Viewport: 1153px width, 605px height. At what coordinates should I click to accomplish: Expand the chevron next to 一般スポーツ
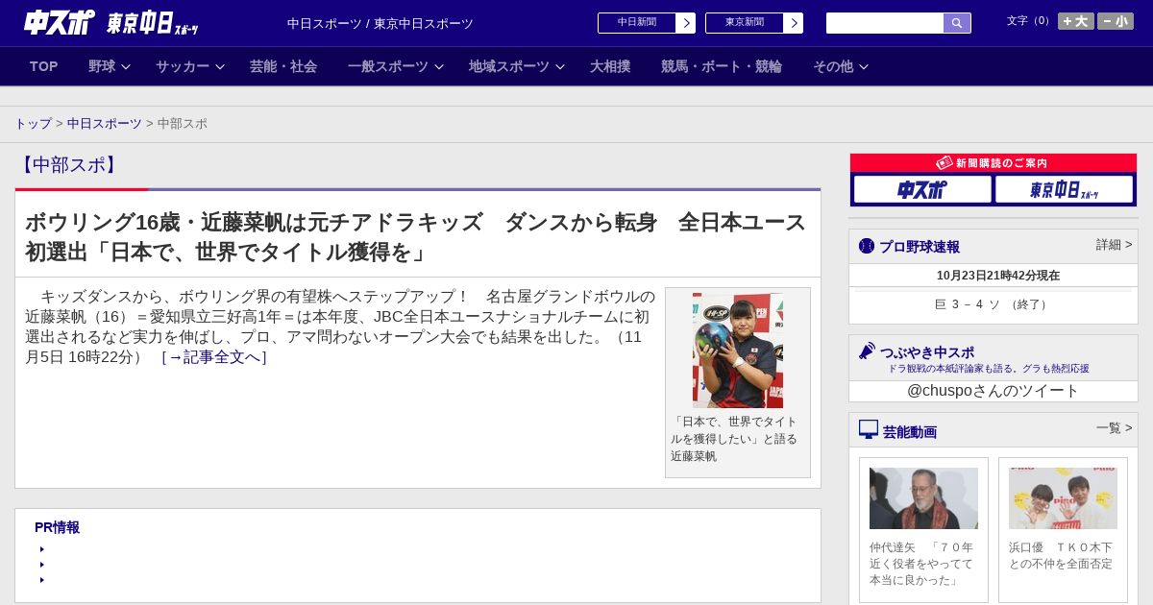pyautogui.click(x=439, y=66)
